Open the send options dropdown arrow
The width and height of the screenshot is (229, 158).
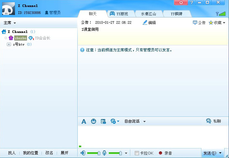220,153
